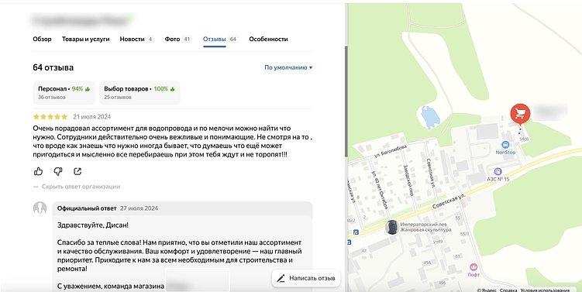Filter reviews by Выбор товаров 100% chip
This screenshot has width=582, height=292.
click(x=139, y=93)
